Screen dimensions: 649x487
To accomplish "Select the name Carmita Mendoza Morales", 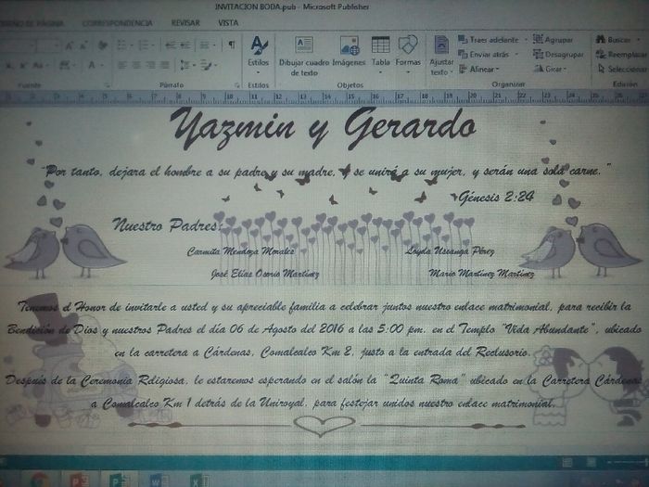I will pyautogui.click(x=241, y=251).
